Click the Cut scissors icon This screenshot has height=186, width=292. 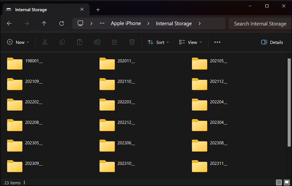coord(45,42)
